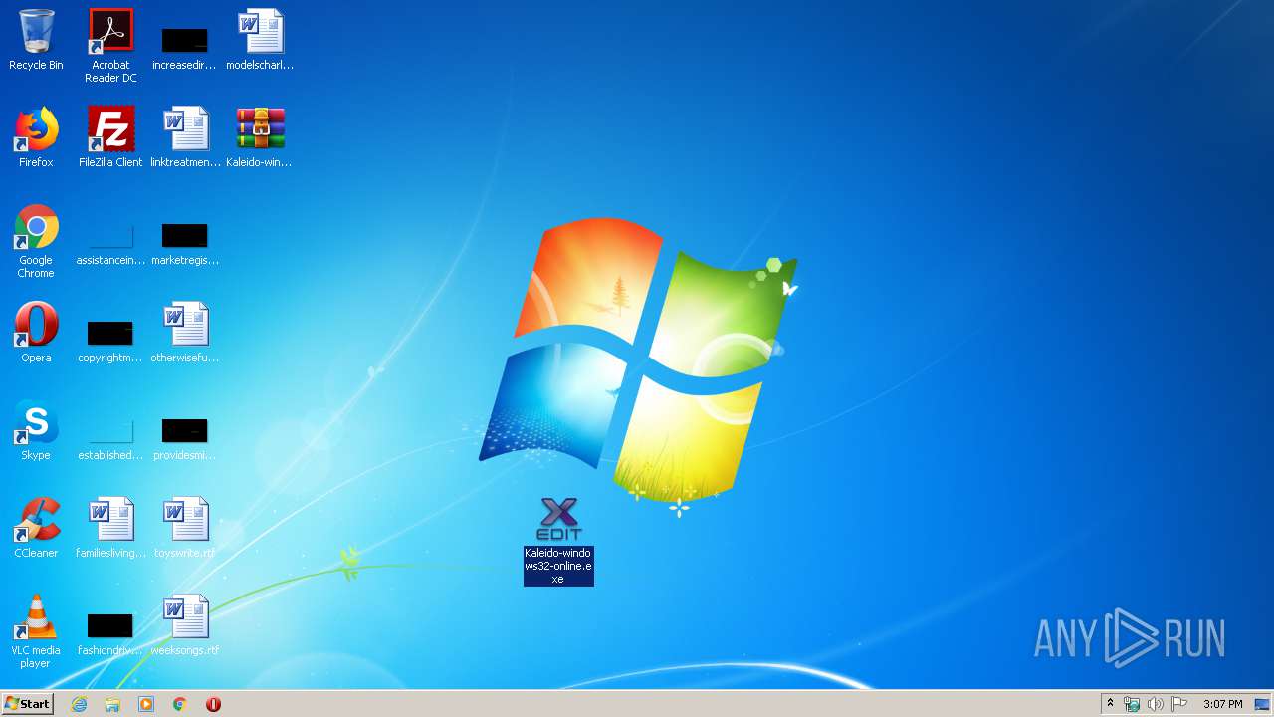Image resolution: width=1274 pixels, height=717 pixels.
Task: Select the otherwisefu… Word document
Action: coord(185,333)
